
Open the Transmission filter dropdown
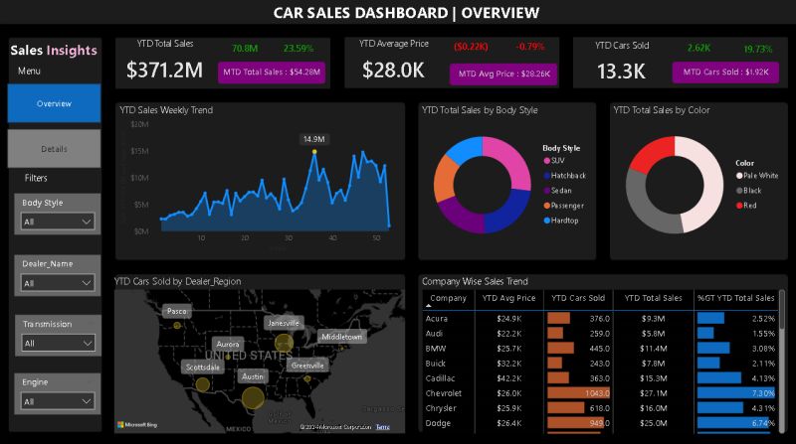[58, 343]
